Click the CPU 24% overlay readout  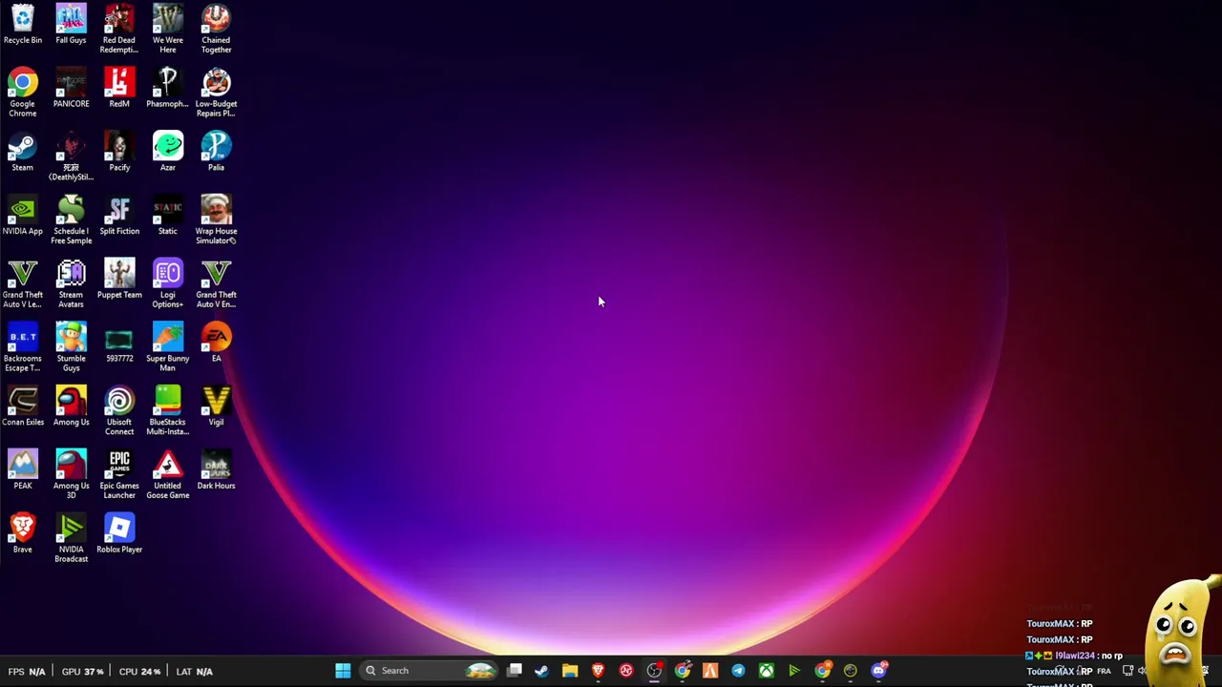140,672
